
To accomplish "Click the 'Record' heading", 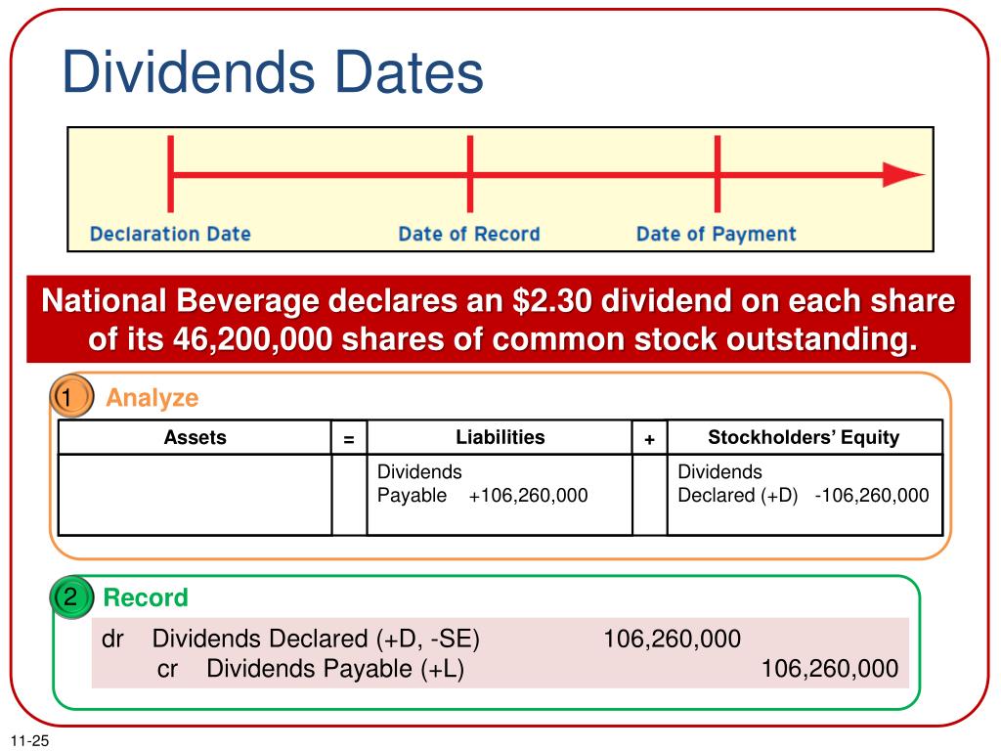I will click(x=146, y=597).
